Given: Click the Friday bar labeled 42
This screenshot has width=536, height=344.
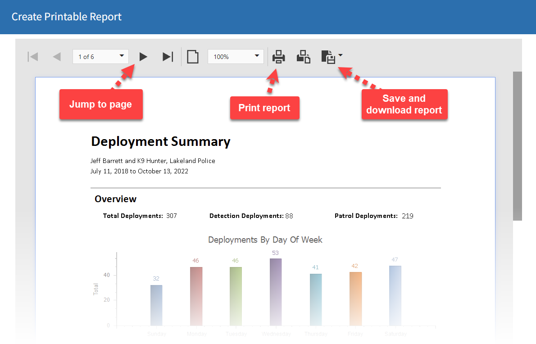Looking at the screenshot, I should pyautogui.click(x=355, y=299).
